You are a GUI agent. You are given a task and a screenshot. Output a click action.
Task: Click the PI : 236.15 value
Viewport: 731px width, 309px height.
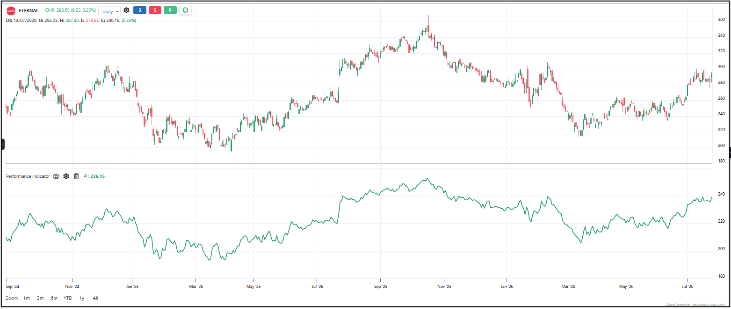(x=94, y=176)
